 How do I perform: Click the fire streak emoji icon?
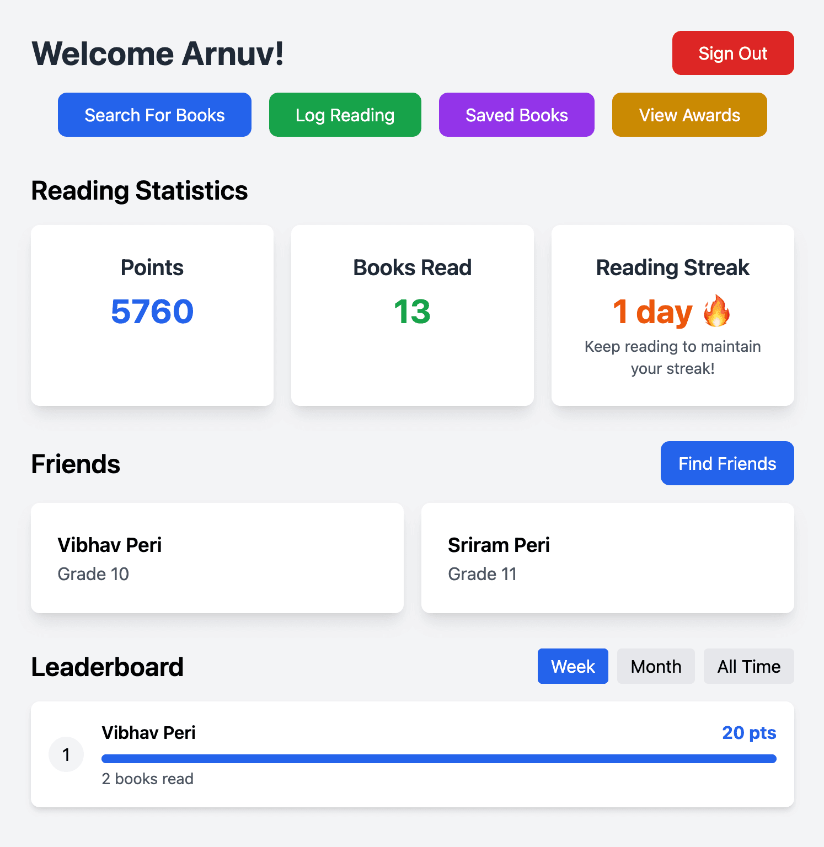click(716, 311)
